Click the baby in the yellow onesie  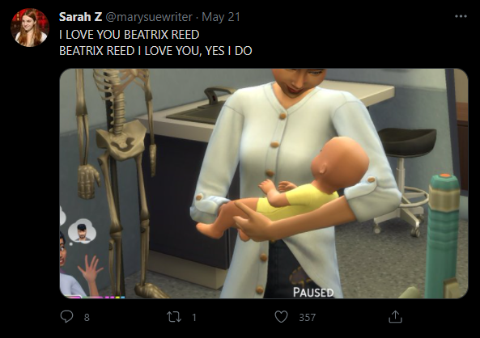pyautogui.click(x=283, y=188)
